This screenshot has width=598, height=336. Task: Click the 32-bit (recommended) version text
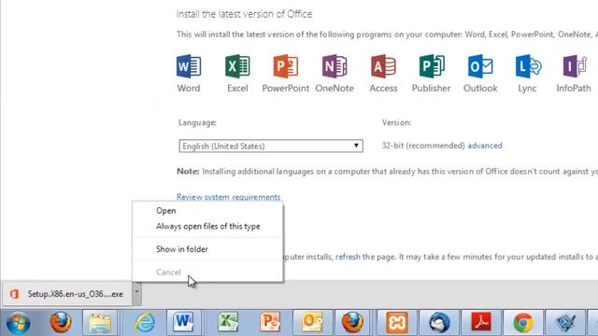[423, 146]
